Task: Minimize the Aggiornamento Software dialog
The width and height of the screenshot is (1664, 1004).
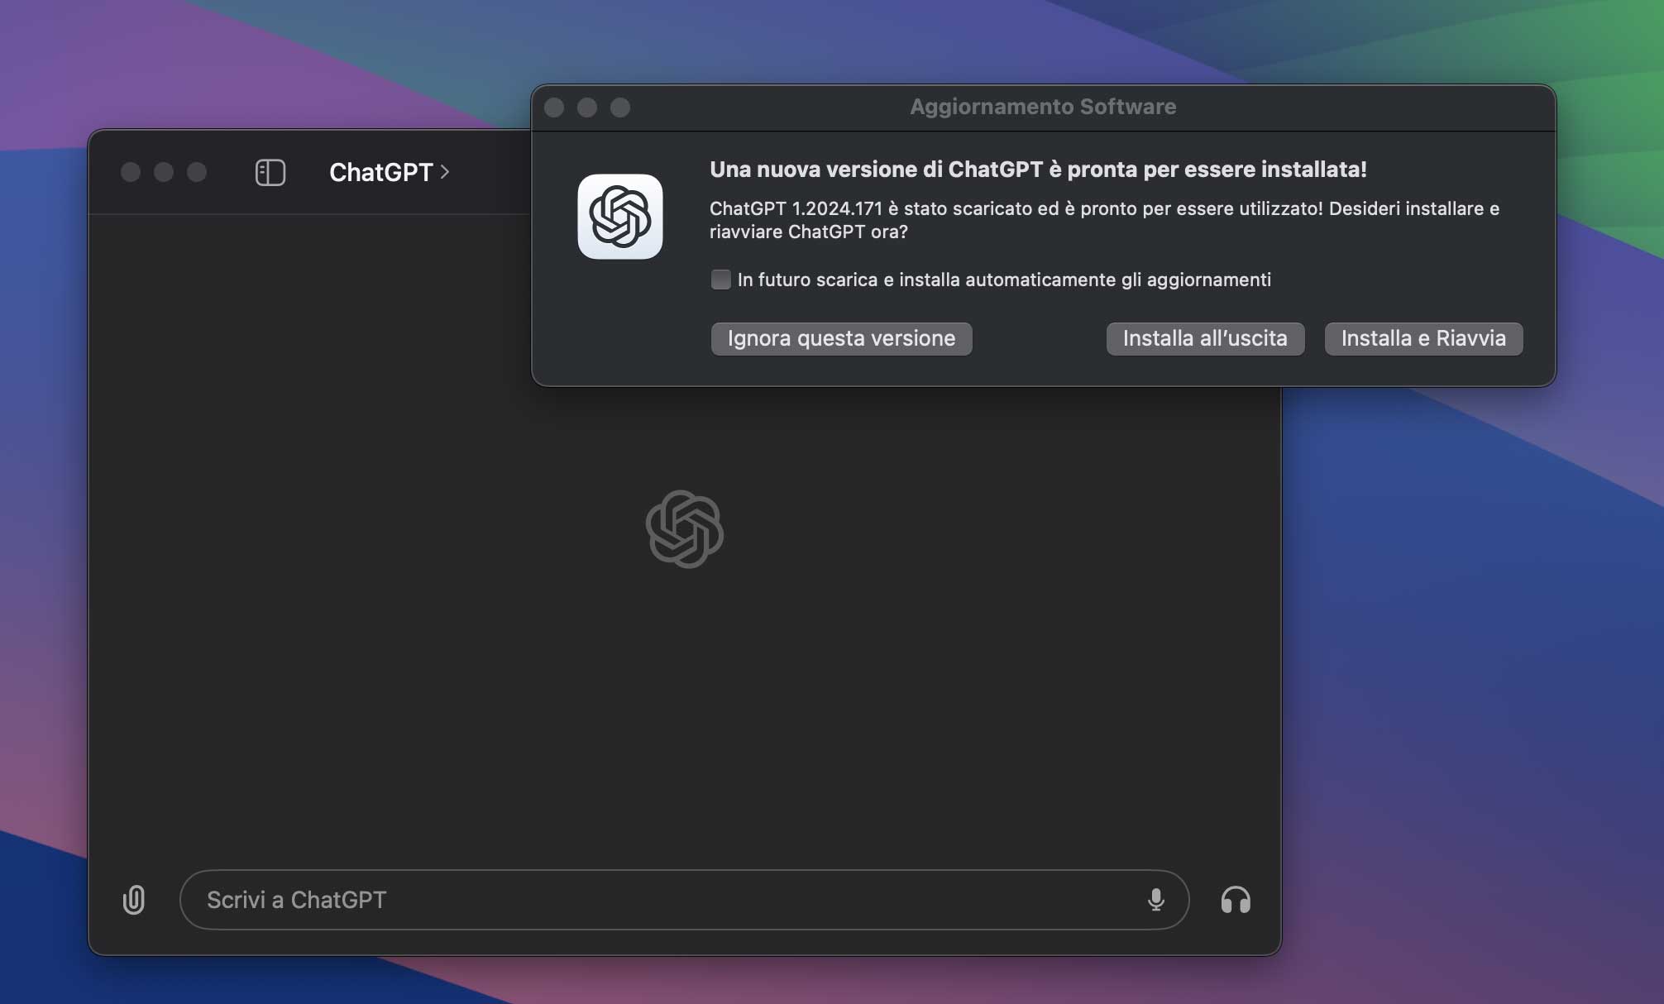Action: coord(587,108)
